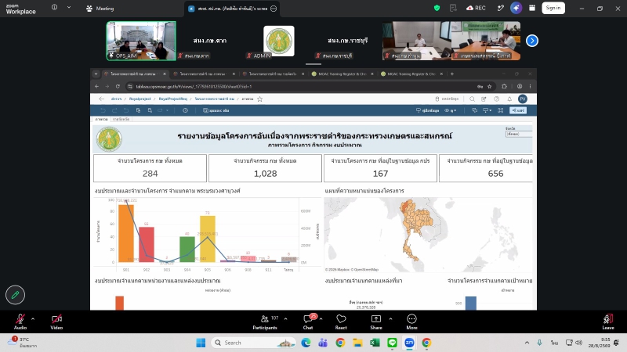
Task: Leave the Zoom meeting
Action: pos(608,321)
